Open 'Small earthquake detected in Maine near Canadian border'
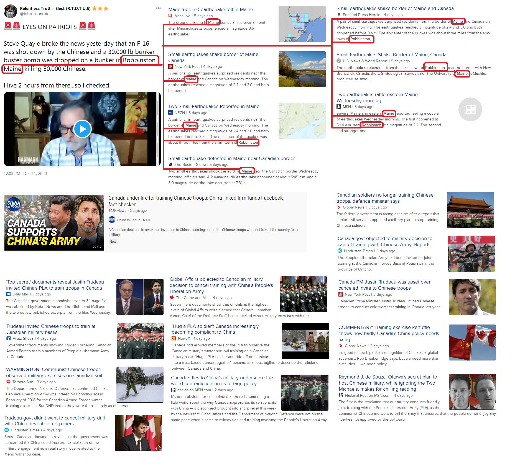This screenshot has height=466, width=515. (x=231, y=158)
